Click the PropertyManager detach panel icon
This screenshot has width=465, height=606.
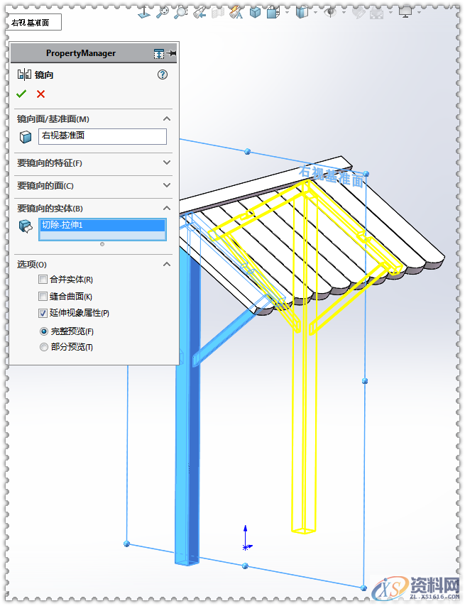(x=159, y=54)
